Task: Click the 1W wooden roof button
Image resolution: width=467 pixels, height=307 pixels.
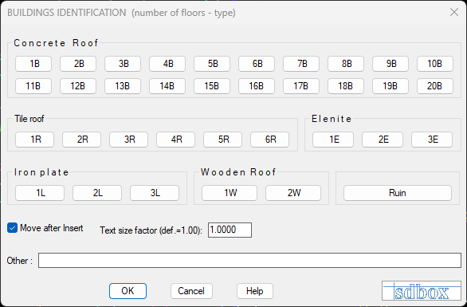Action: click(x=230, y=193)
